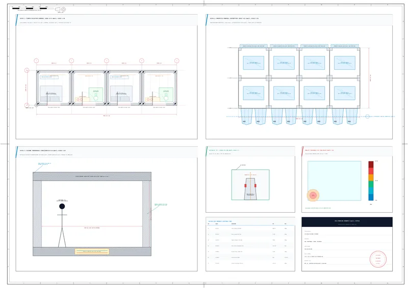This screenshot has height=288, width=408.
Task: Pick the dark red legend color segment
Action: coord(371,164)
